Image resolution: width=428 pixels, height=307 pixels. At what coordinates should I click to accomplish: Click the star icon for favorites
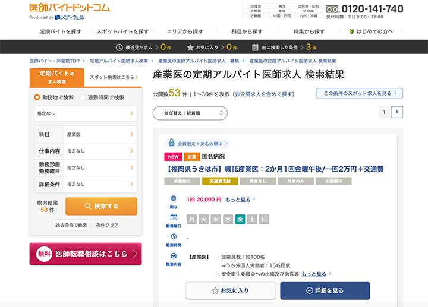190,47
